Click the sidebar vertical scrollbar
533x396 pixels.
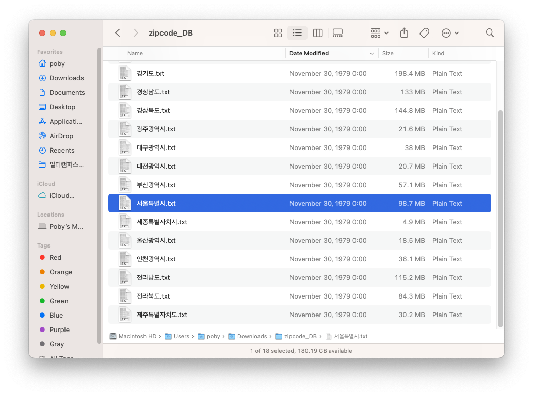coord(99,195)
